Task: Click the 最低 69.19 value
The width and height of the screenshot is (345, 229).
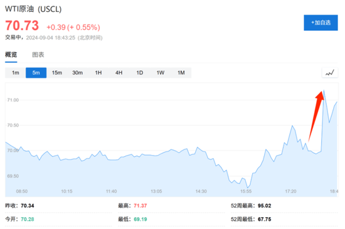Action: pos(140,219)
